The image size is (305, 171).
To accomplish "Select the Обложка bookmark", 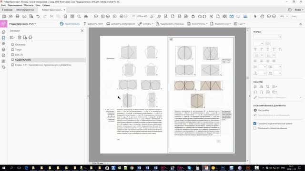I will click(x=20, y=45).
